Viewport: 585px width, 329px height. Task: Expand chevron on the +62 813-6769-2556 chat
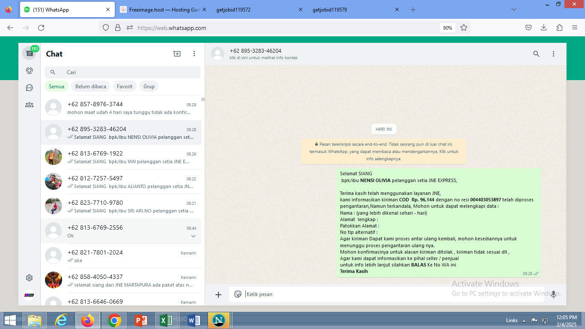[193, 236]
